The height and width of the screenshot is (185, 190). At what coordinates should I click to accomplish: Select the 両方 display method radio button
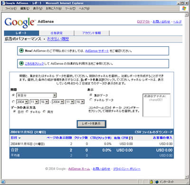(x=44, y=112)
